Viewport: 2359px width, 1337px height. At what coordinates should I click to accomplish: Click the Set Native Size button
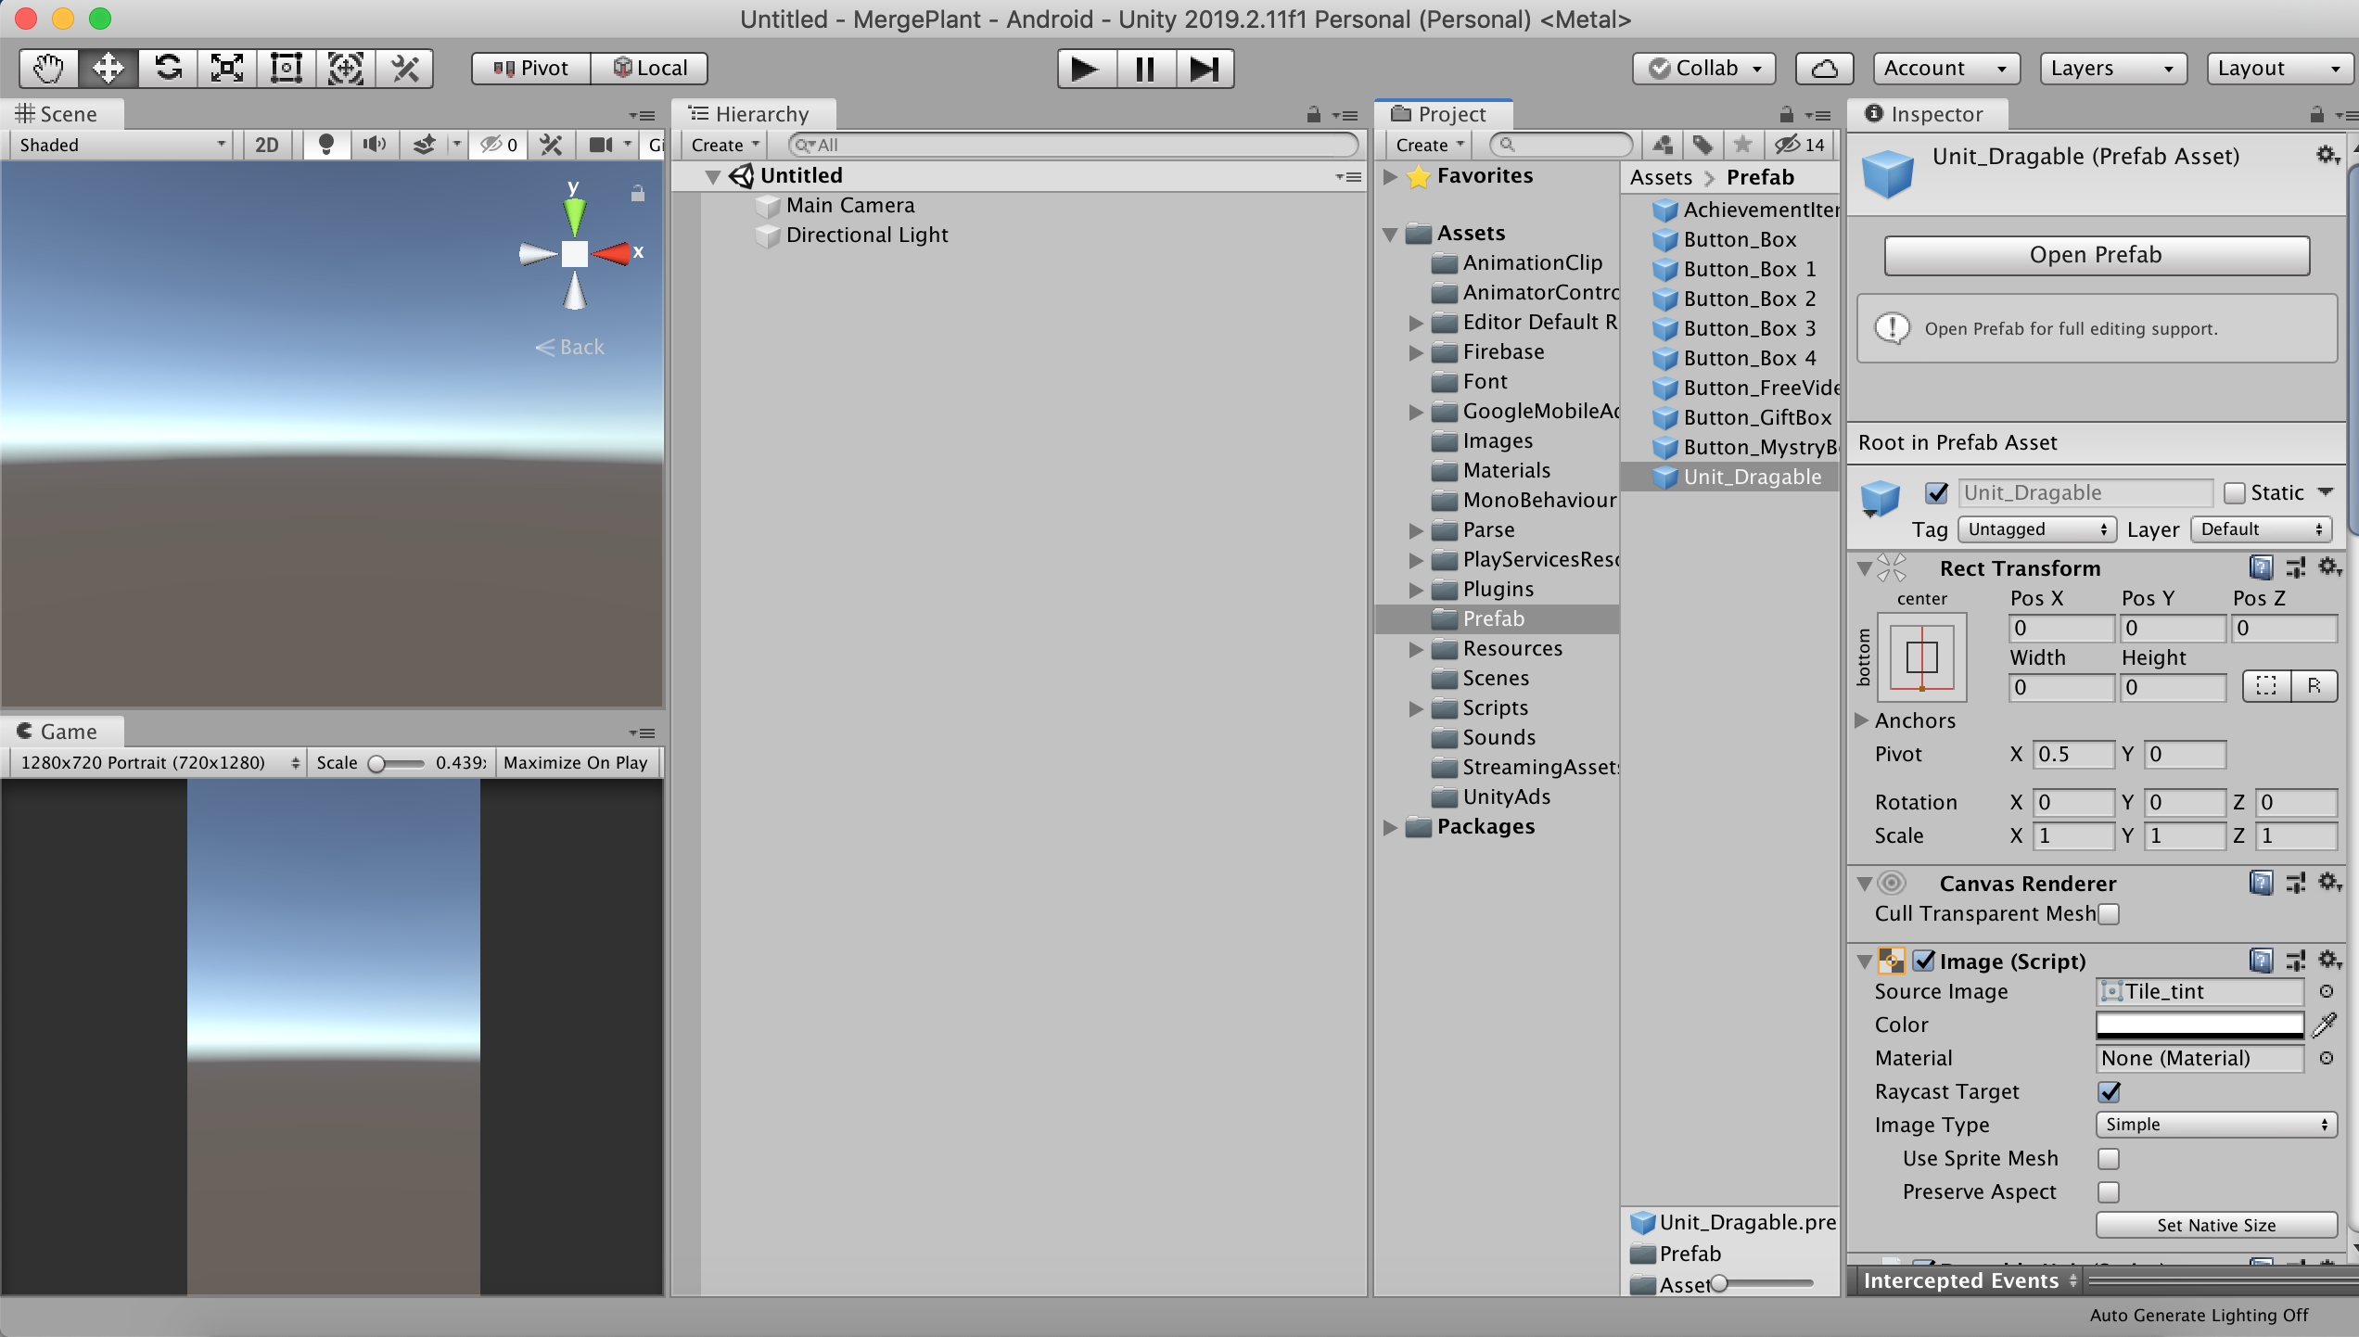[x=2215, y=1225]
